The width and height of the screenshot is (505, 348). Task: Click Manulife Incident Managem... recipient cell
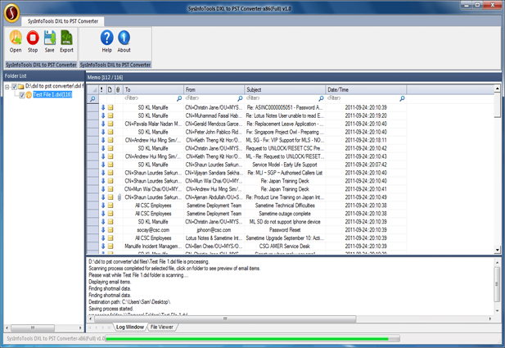pyautogui.click(x=153, y=246)
